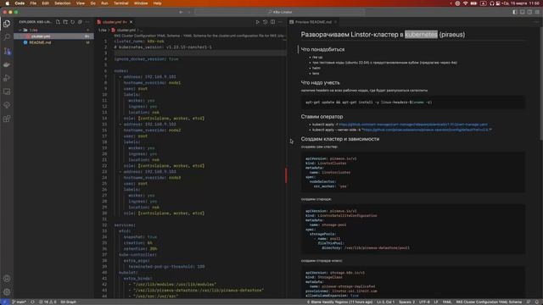This screenshot has width=543, height=305.
Task: Create a new folder in Explorer
Action: point(65,22)
